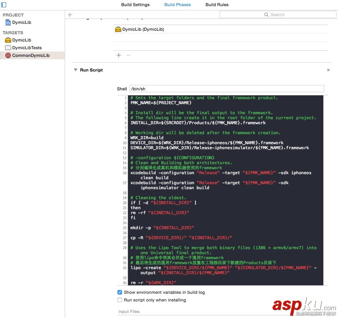Toggle the navigator sidebar visibility

(x=4, y=5)
